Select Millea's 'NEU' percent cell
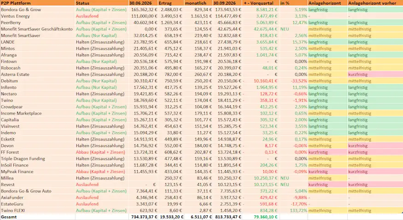 pos(294,178)
